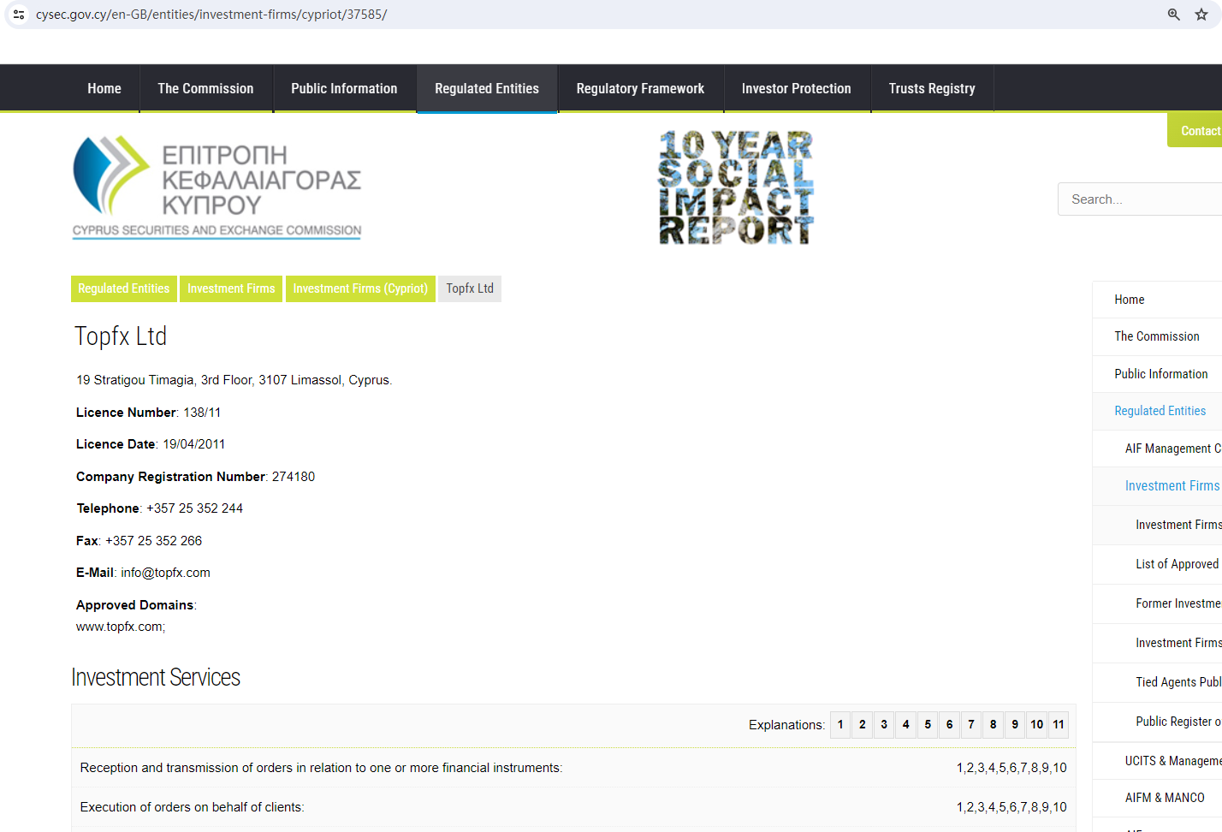Click the Investment Services heading

click(x=156, y=677)
